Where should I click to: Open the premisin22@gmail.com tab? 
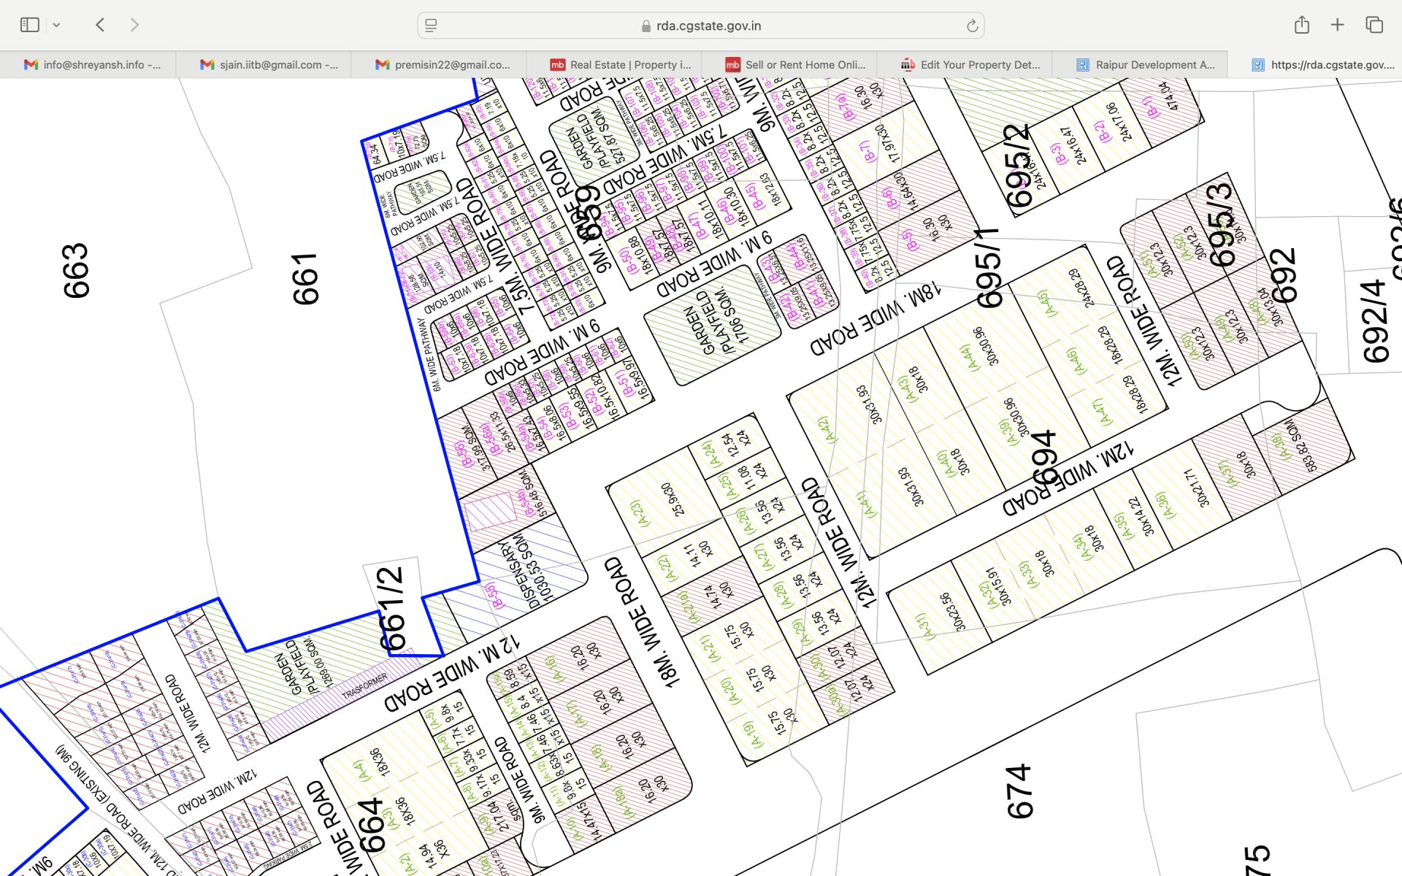tap(443, 64)
